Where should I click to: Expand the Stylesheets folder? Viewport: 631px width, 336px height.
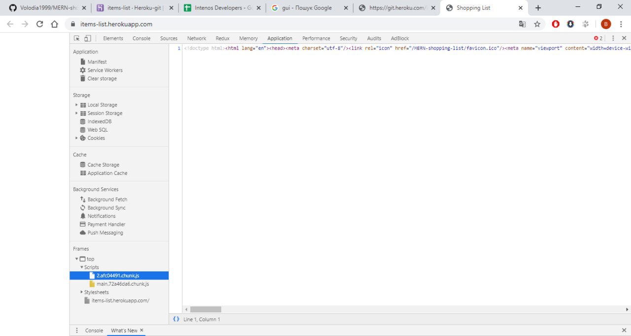coord(82,293)
